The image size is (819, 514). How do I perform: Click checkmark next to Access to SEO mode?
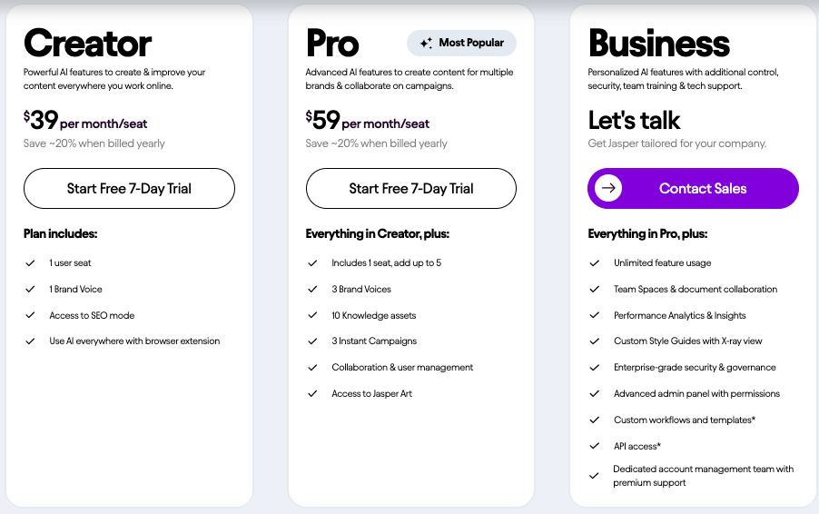(30, 315)
